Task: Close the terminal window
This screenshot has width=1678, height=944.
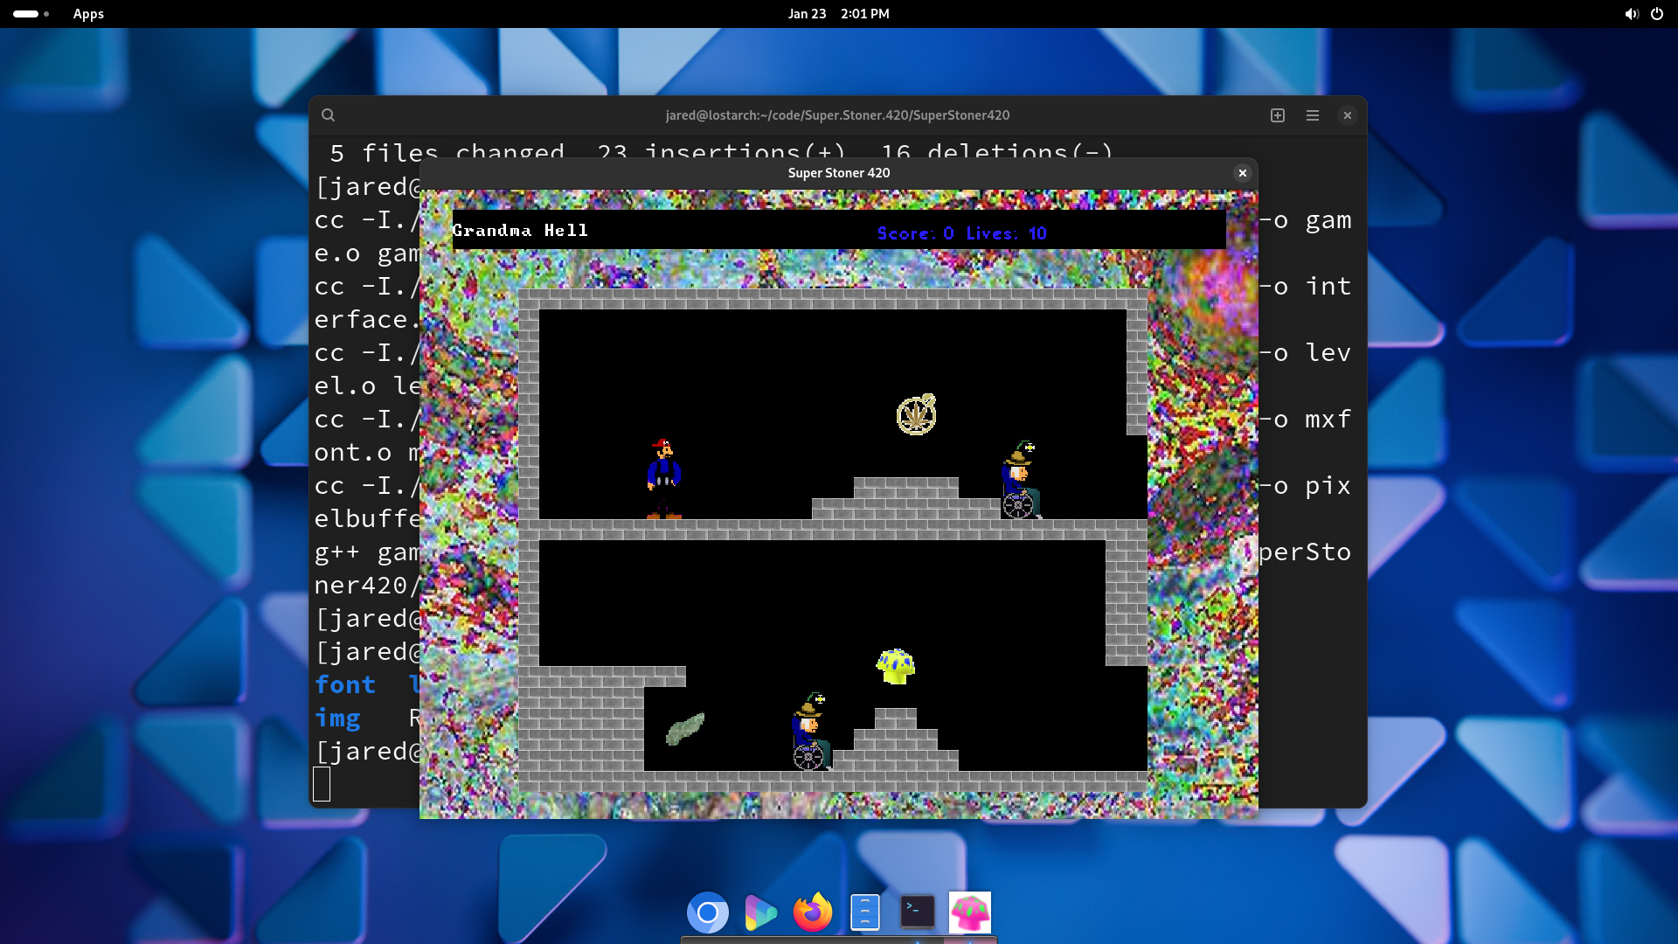Action: click(1348, 115)
